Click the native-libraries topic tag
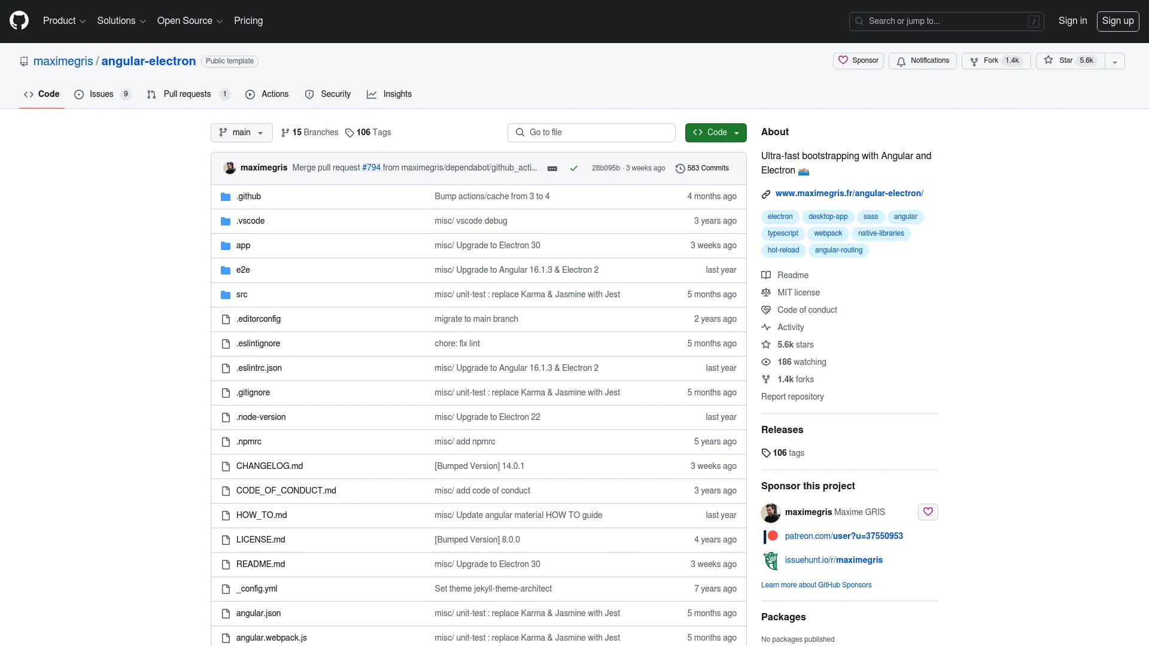 point(881,234)
